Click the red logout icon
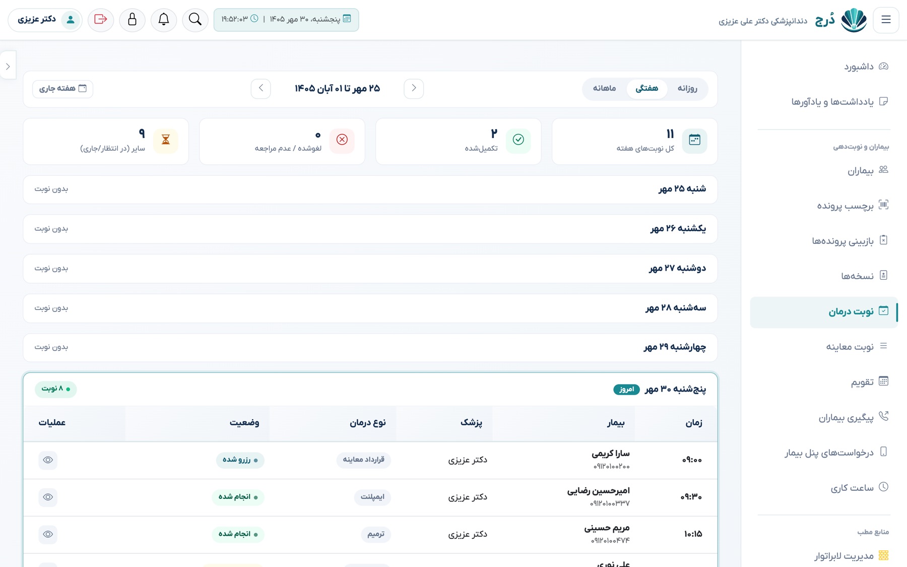Viewport: 907px width, 567px height. coord(101,20)
